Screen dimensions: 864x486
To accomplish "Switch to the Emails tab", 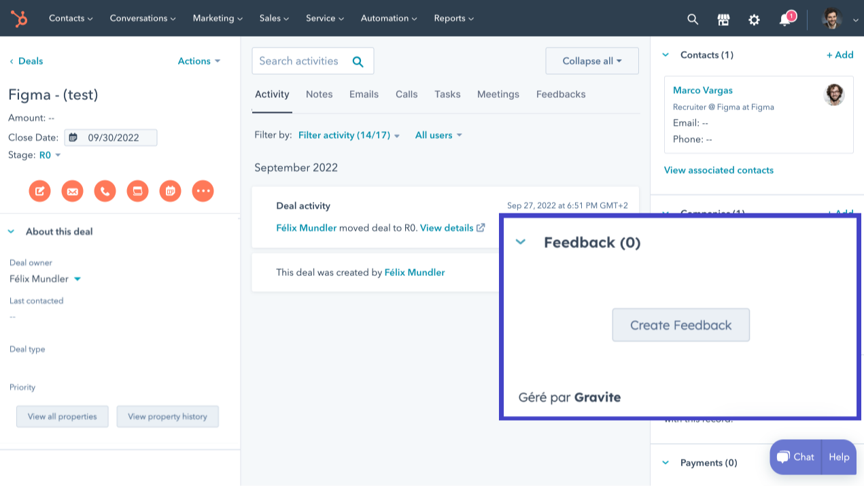I will (x=364, y=94).
